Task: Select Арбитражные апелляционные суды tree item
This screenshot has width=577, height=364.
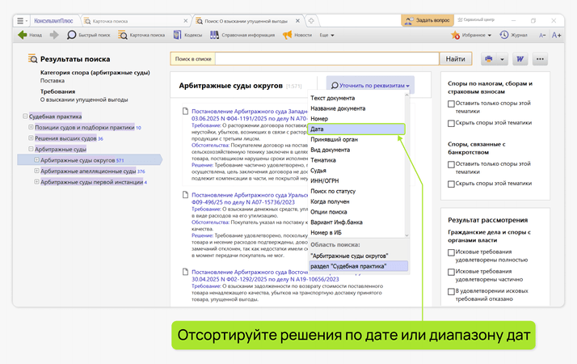Action: (x=88, y=171)
